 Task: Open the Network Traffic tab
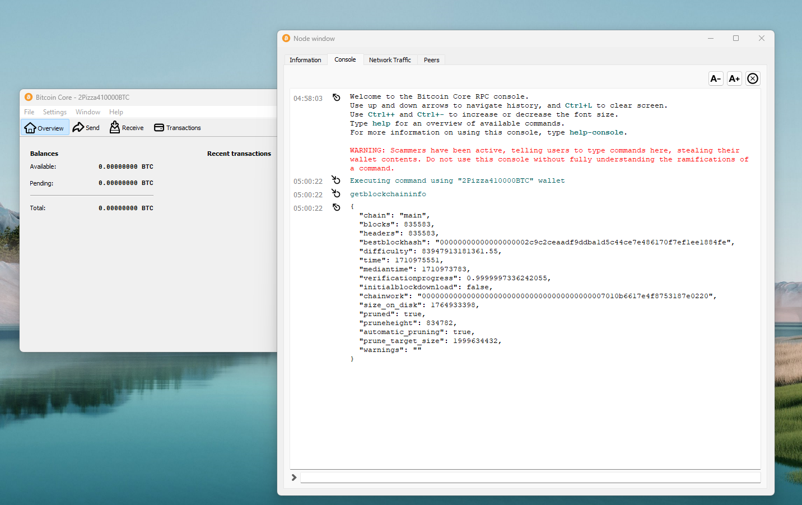(390, 60)
